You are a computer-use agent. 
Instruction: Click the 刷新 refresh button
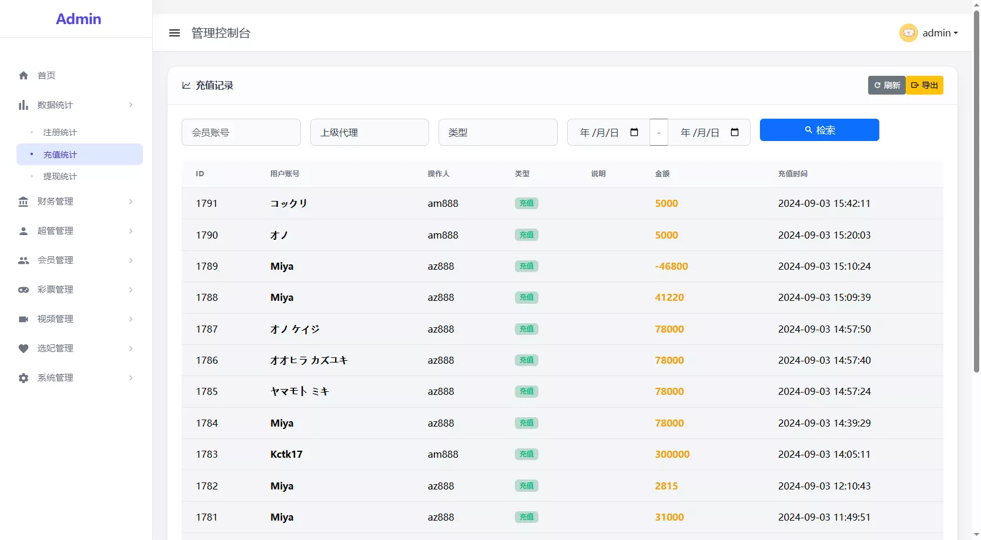886,85
